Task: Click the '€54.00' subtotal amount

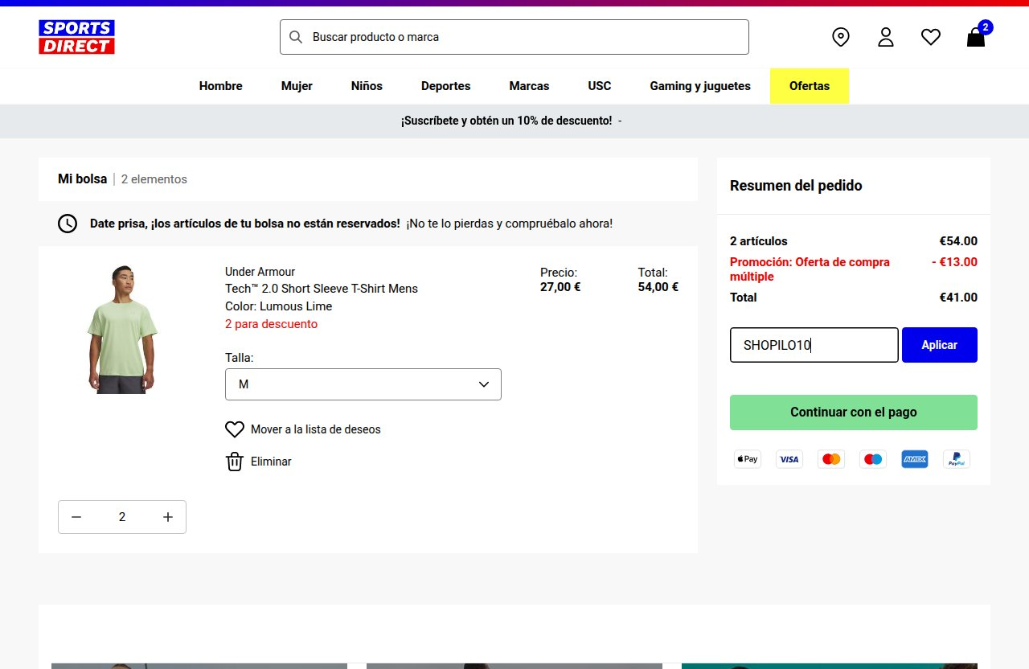Action: (958, 241)
